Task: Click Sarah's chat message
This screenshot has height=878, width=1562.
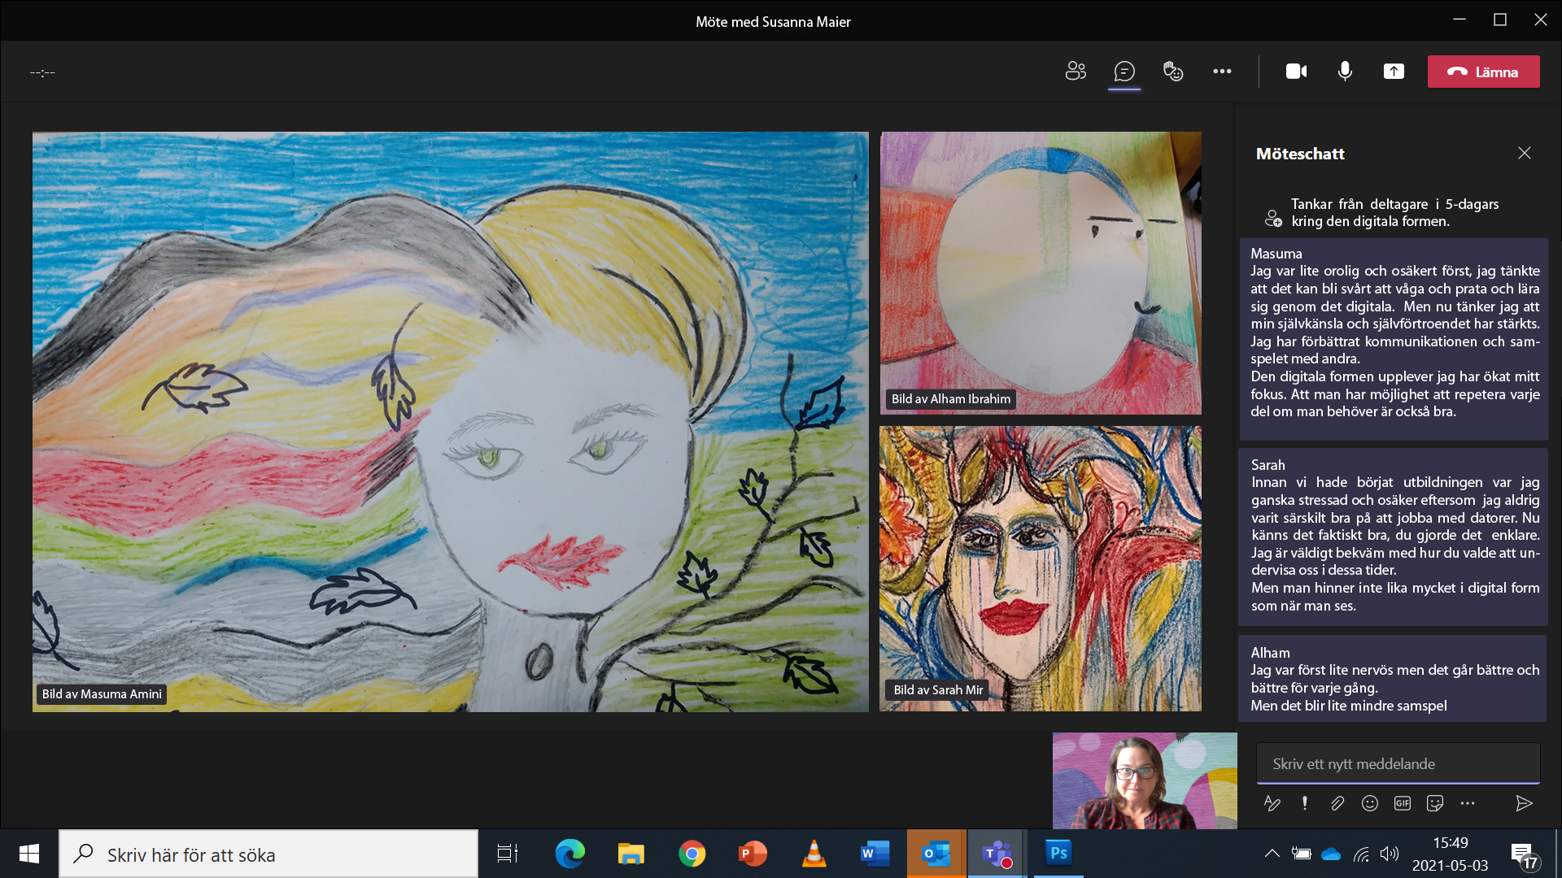Action: [1393, 537]
